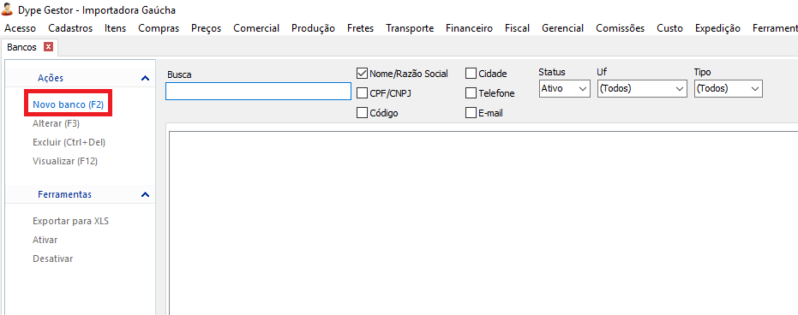Collapse the Ações panel section

(145, 78)
